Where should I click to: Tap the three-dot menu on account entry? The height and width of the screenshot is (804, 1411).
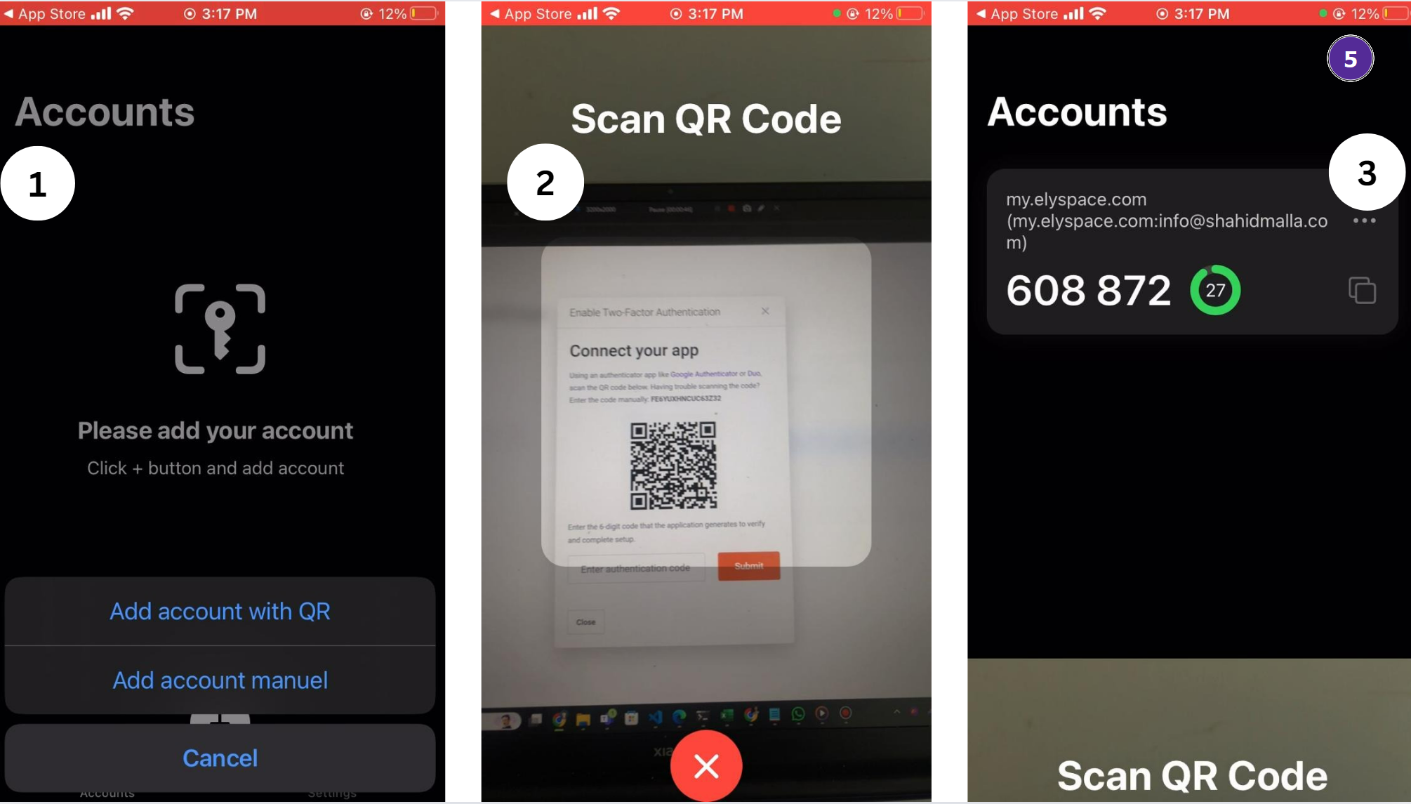[x=1366, y=221]
